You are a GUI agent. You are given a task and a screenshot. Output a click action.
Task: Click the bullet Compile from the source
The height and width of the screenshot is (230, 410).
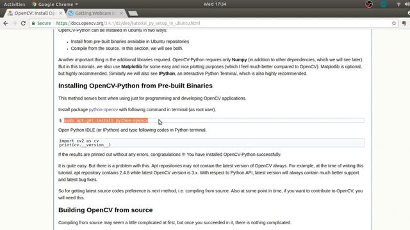point(127,49)
